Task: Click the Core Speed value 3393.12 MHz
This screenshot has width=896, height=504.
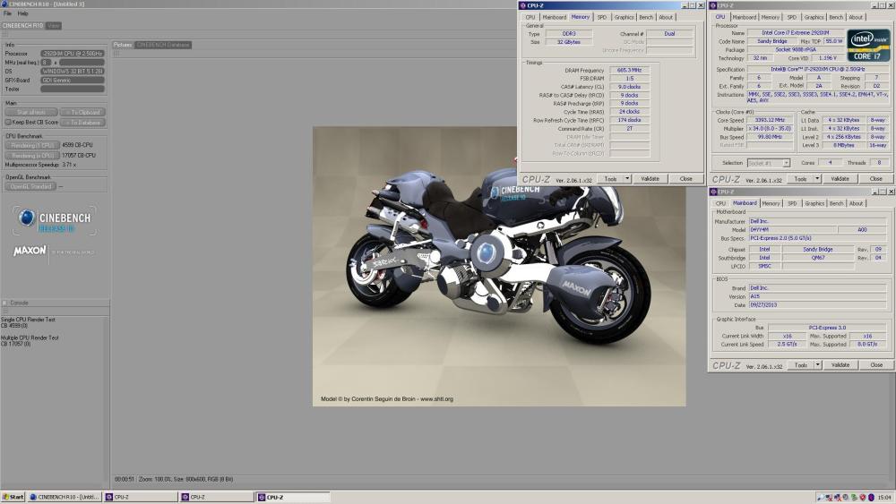Action: [x=770, y=120]
